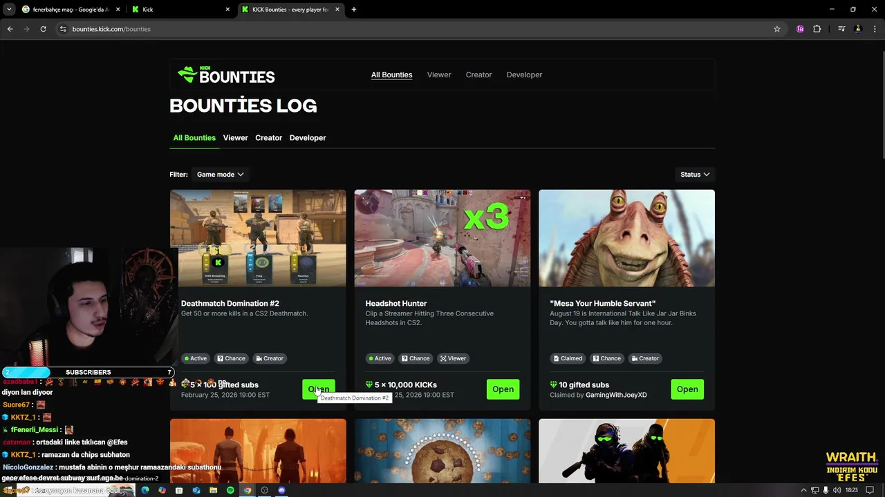Click Creator in the top navigation

478,75
